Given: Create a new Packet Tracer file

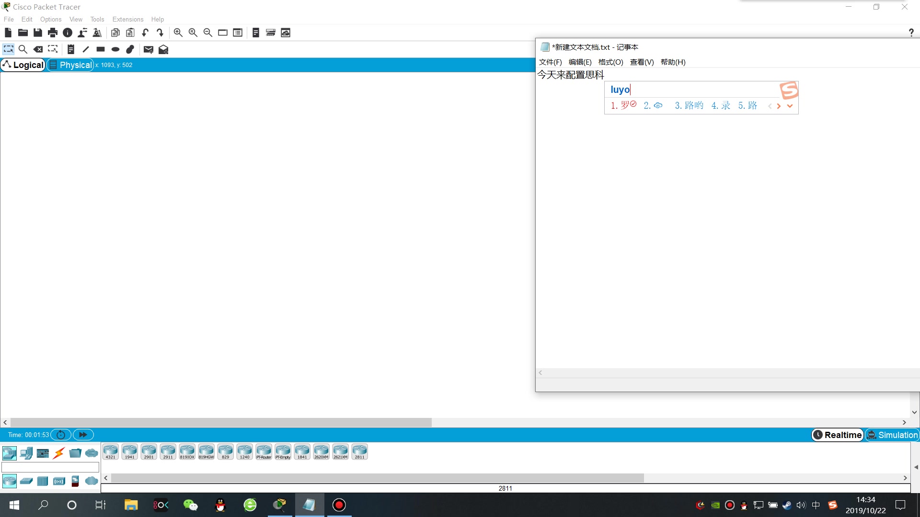Looking at the screenshot, I should [8, 33].
